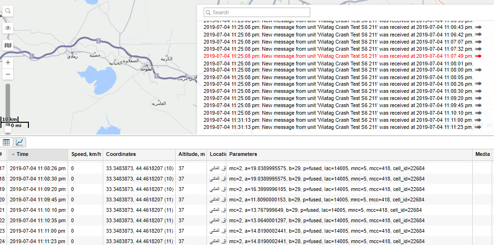Click the map search magnifier icon
This screenshot has width=494, height=245.
tap(8, 11)
